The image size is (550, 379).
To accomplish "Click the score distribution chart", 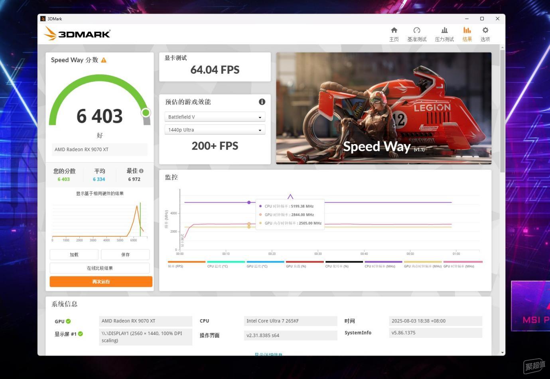I will [100, 221].
